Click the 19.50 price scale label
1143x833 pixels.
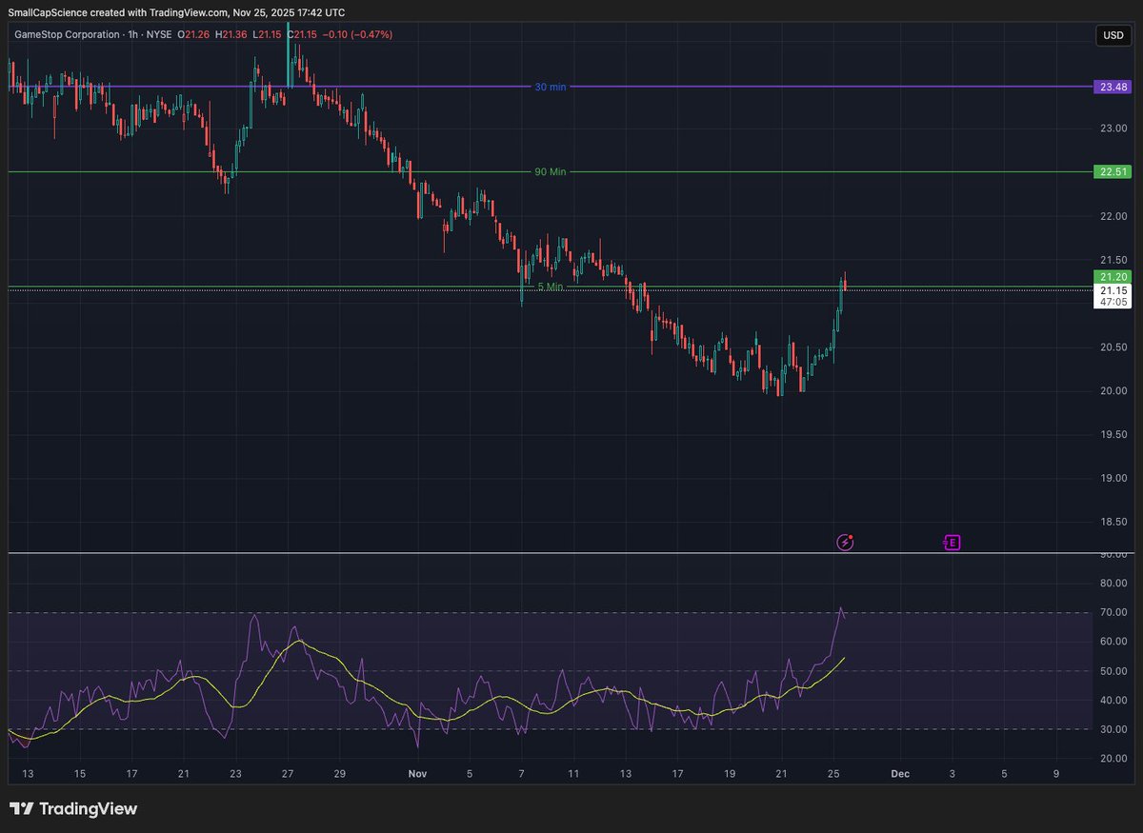[1113, 434]
